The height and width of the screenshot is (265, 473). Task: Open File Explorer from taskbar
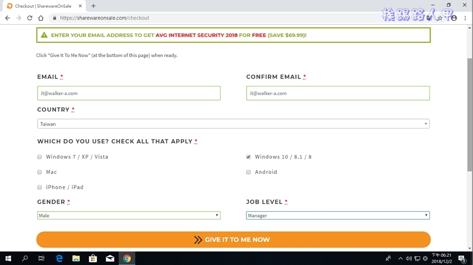[x=76, y=258]
